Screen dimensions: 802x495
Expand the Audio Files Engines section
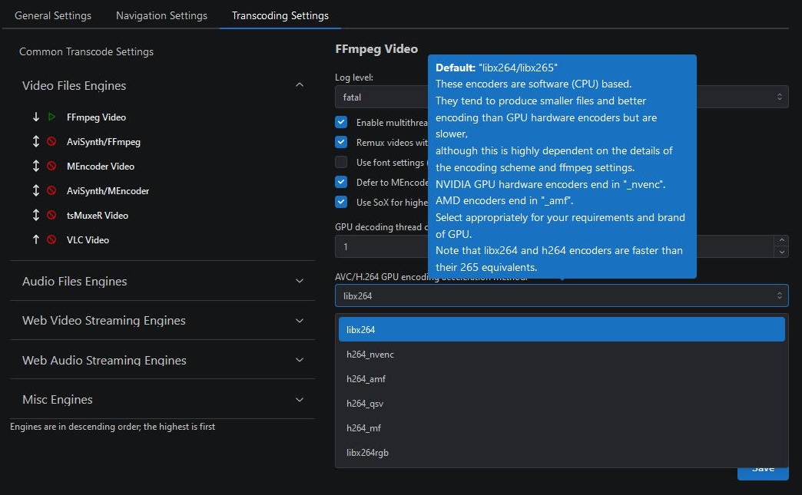click(x=300, y=281)
